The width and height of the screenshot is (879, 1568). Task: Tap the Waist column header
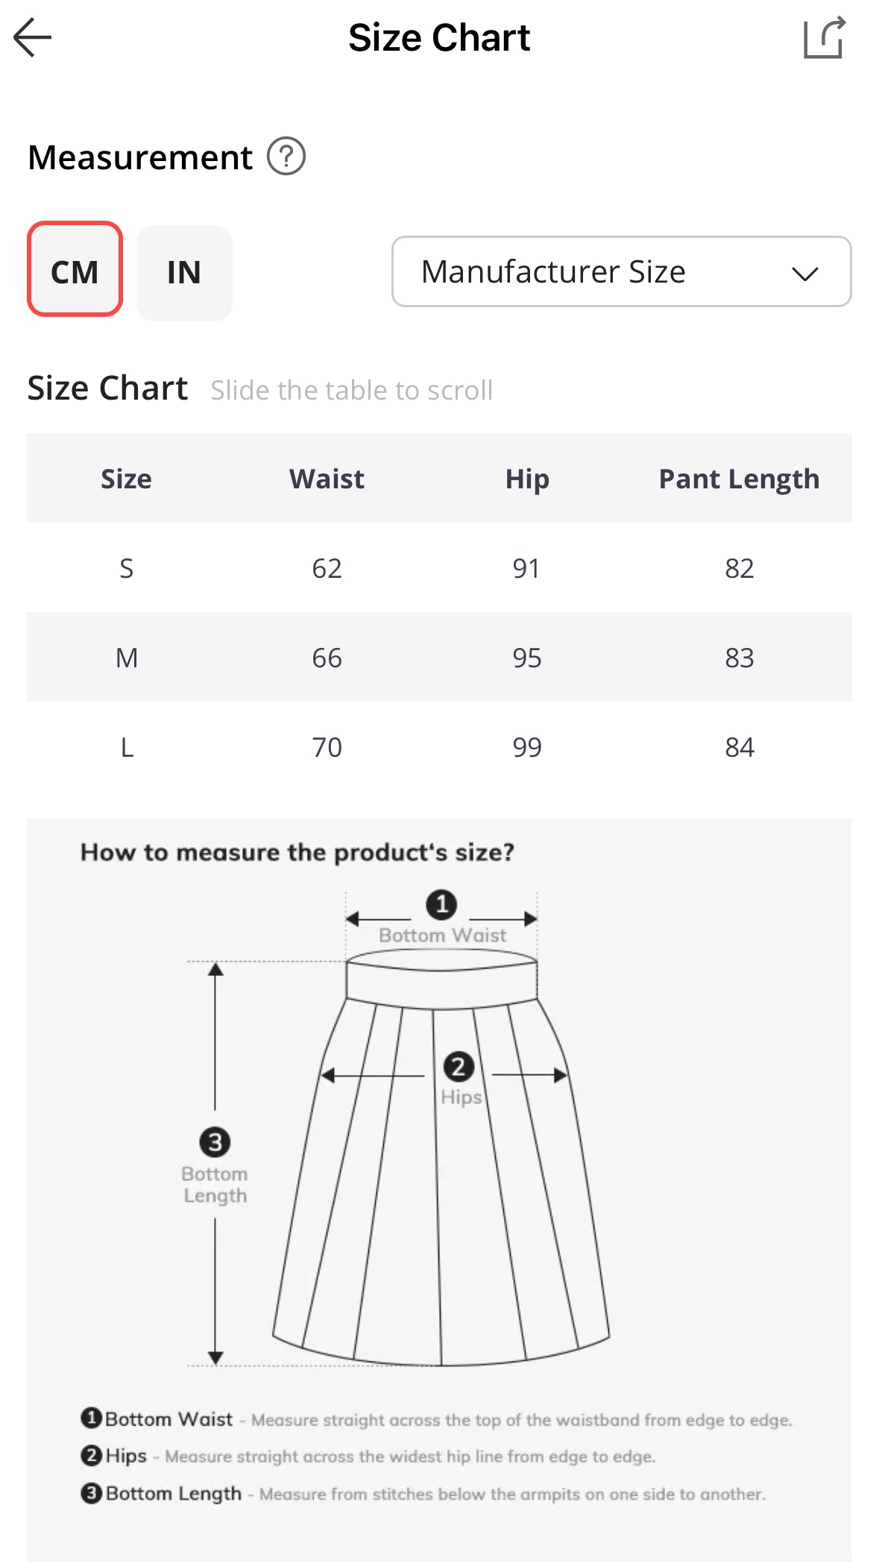pyautogui.click(x=326, y=478)
